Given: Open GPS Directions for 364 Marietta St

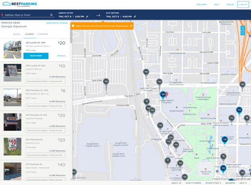Looking at the screenshot, I should pyautogui.click(x=57, y=151).
